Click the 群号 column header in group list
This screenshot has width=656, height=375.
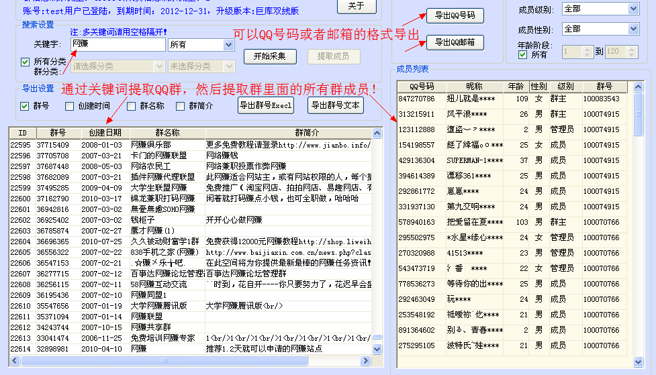[x=58, y=133]
